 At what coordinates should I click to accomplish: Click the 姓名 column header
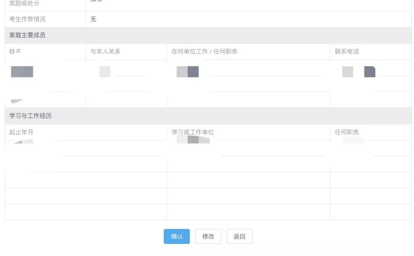pos(15,52)
